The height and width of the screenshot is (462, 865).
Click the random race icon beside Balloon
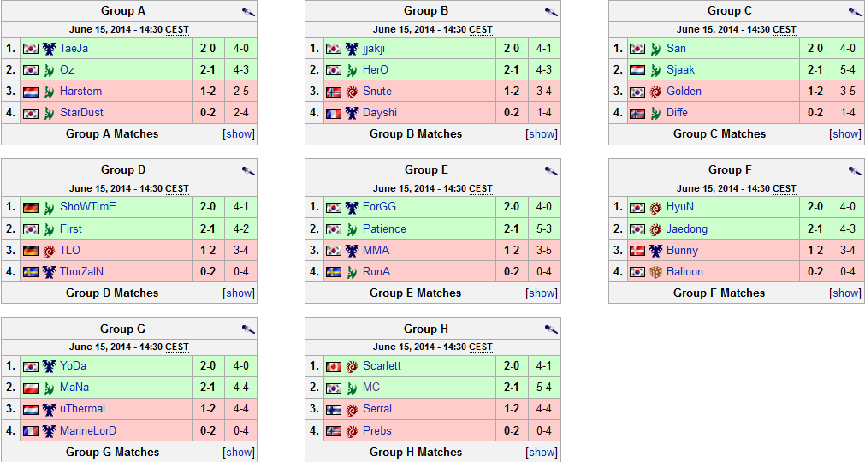pos(656,272)
